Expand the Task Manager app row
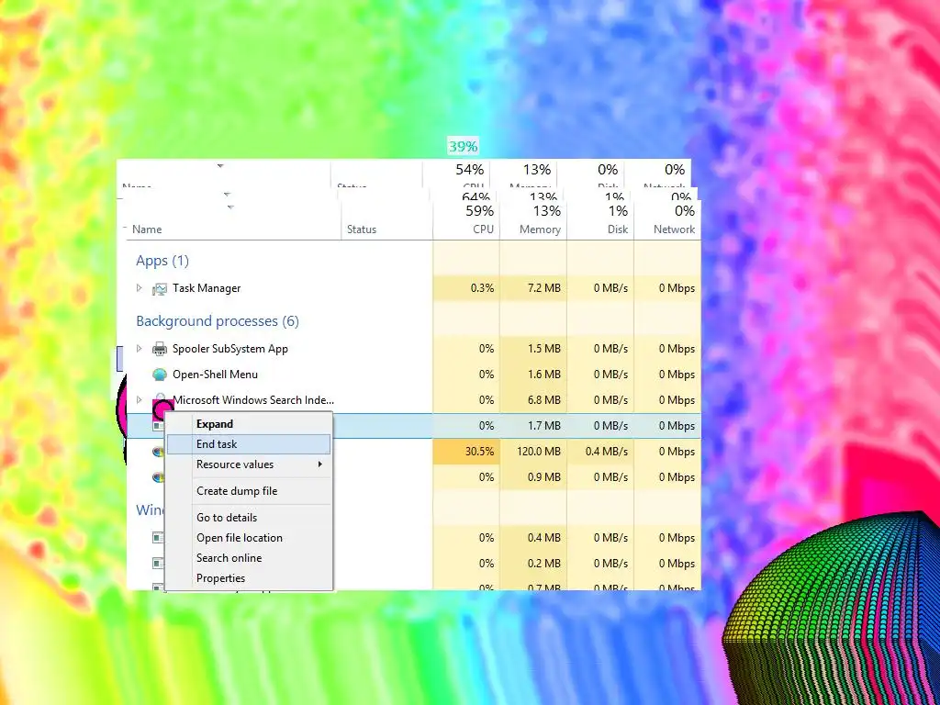 click(x=140, y=287)
